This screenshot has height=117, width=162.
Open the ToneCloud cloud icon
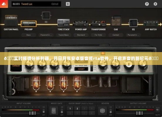[x=4, y=4]
